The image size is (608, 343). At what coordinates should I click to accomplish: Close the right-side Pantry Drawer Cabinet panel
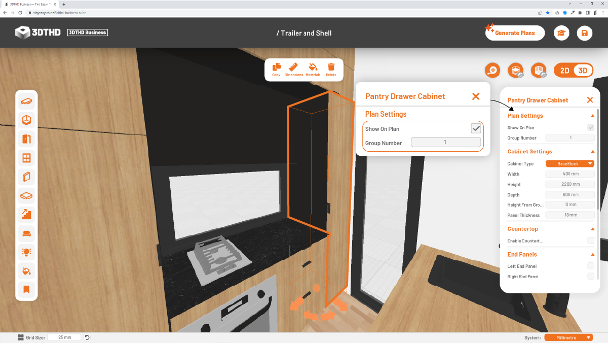[x=590, y=100]
